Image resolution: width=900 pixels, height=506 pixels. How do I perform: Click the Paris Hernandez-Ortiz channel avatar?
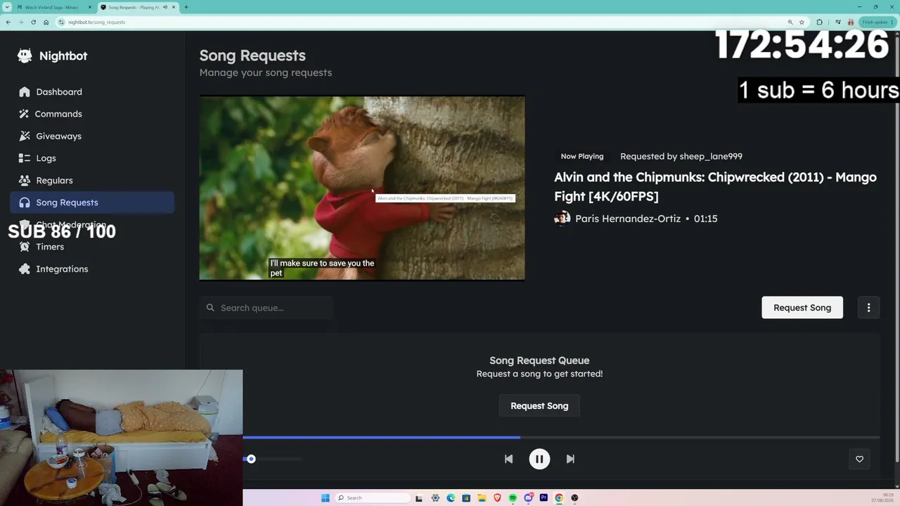point(562,219)
